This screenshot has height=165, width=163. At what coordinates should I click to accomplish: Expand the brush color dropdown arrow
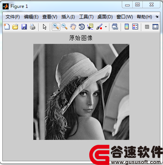point(106,27)
